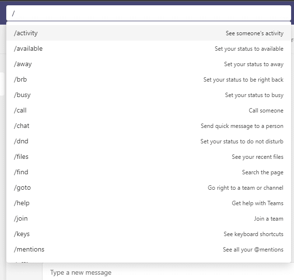Click the 'Type a new message' box

pyautogui.click(x=168, y=272)
